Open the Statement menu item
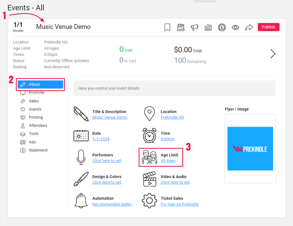 click(x=38, y=150)
